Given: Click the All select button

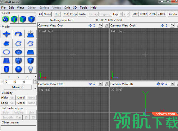Looking at the screenshot, I should click(x=40, y=14).
